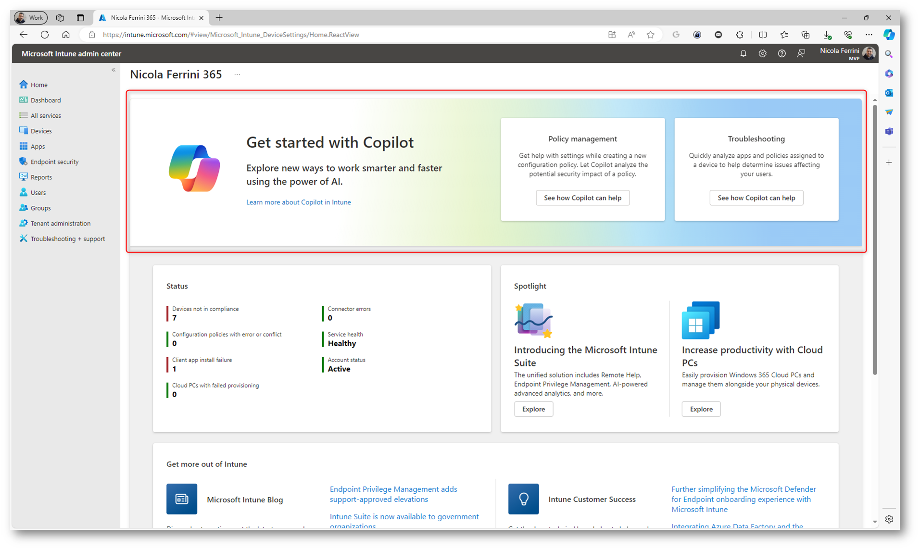Open browser Settings and more menu
920x550 pixels.
point(869,35)
